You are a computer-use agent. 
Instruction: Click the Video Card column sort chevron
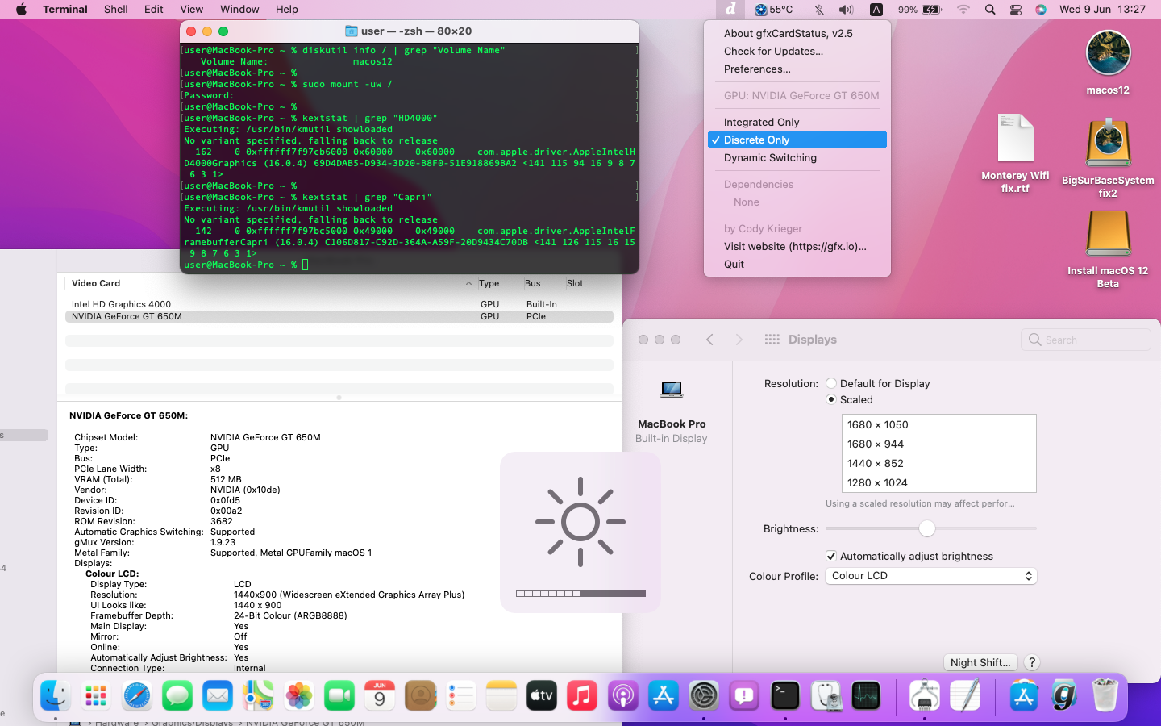pos(469,284)
